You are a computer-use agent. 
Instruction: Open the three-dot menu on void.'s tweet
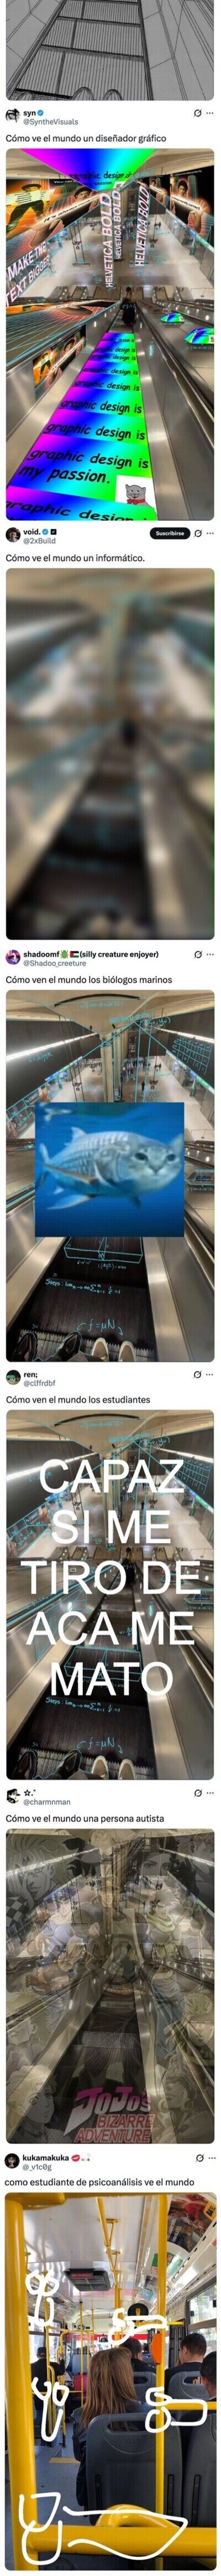211,533
